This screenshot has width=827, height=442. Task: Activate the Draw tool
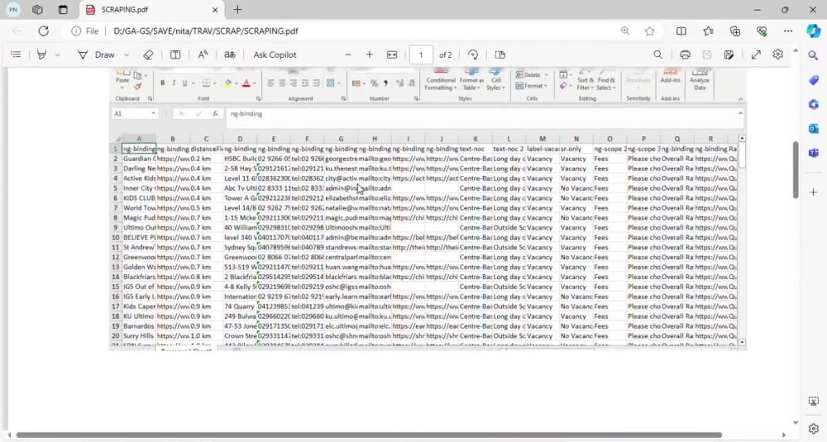point(97,55)
